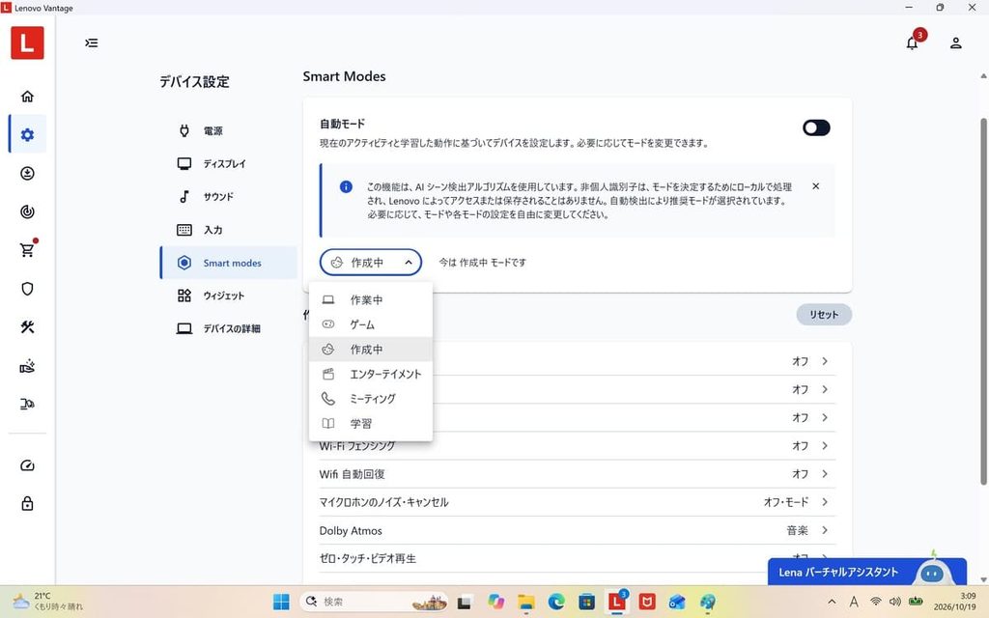This screenshot has height=618, width=989.
Task: Open デバイスの詳細 in the device menu
Action: 228,328
